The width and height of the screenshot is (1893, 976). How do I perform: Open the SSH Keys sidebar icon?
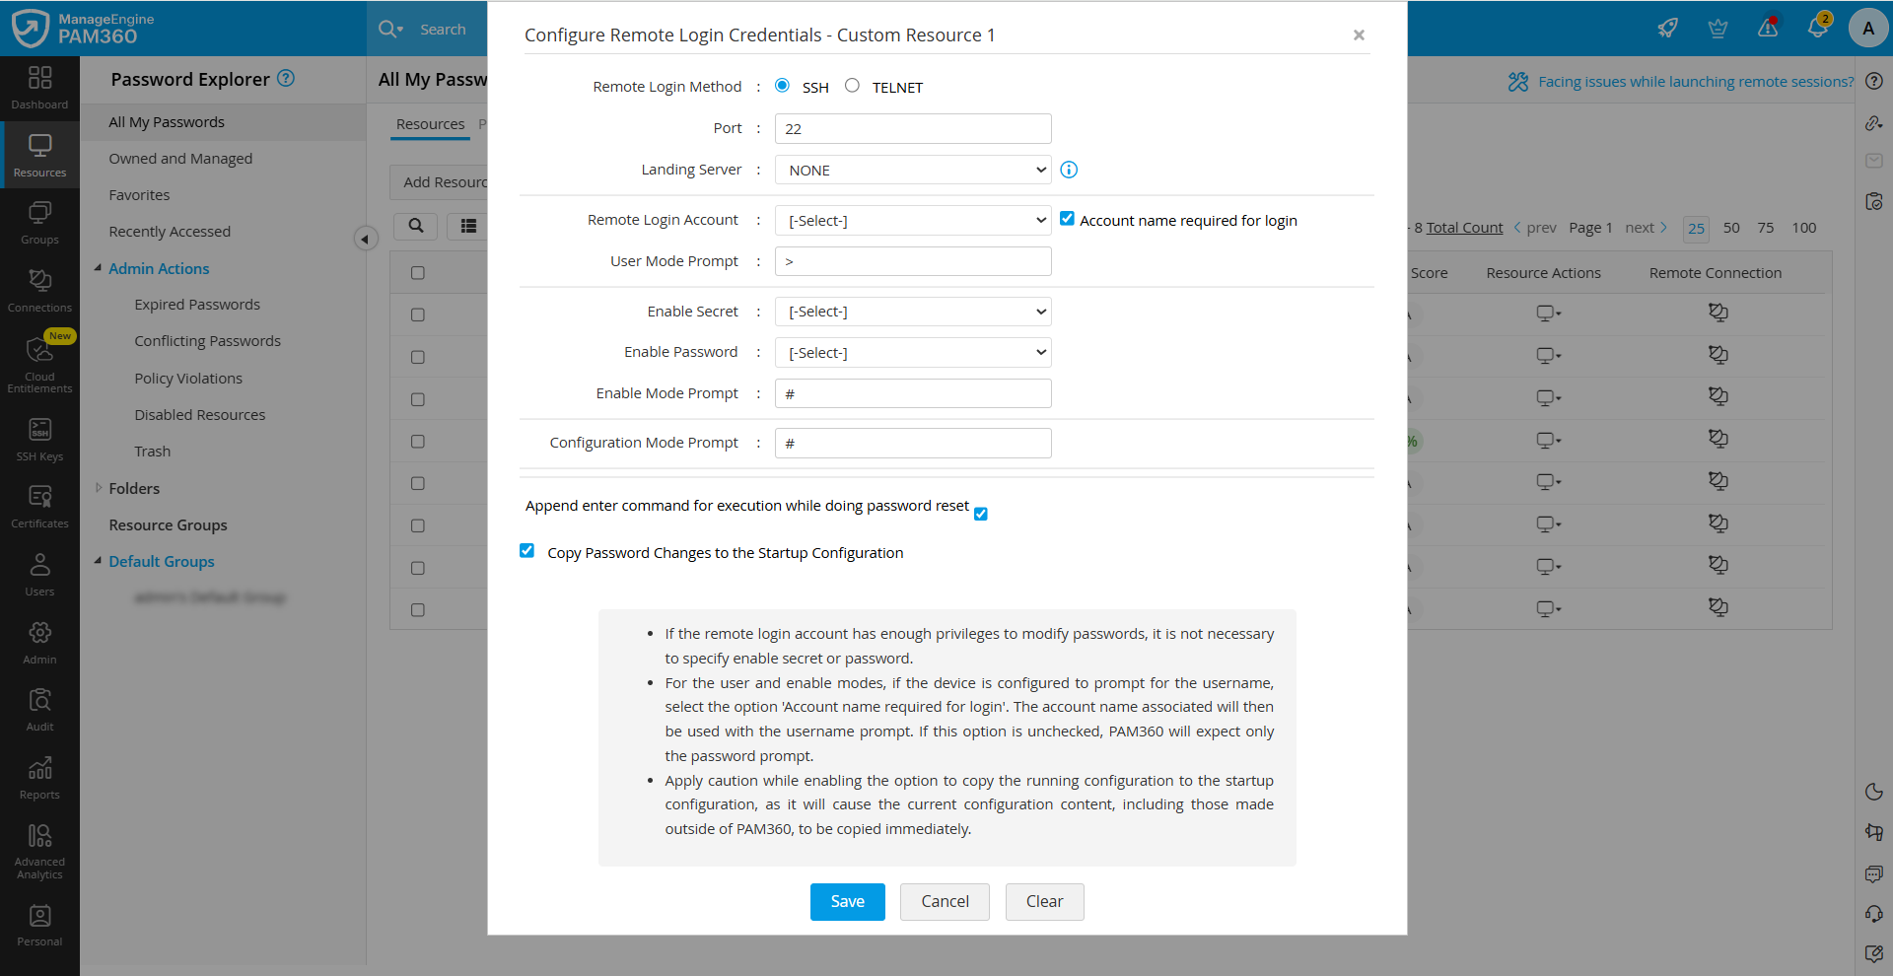tap(39, 439)
